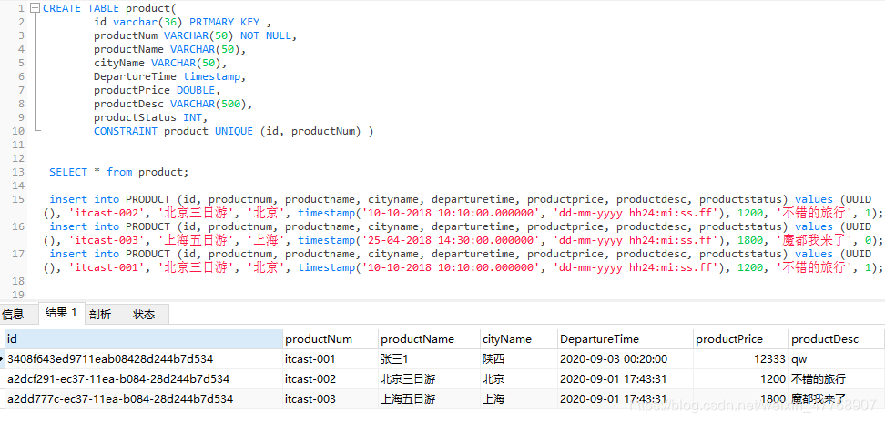The height and width of the screenshot is (422, 885).
Task: Click the productNum column header
Action: point(331,339)
